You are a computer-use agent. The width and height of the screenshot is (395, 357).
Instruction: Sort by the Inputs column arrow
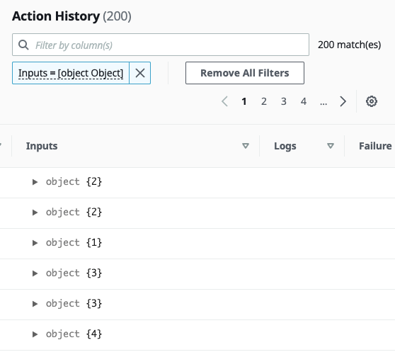pos(246,146)
